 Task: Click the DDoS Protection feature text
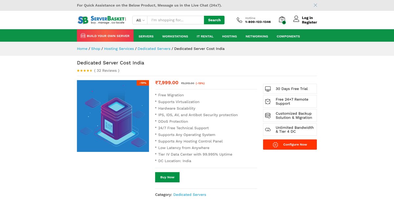(x=173, y=121)
